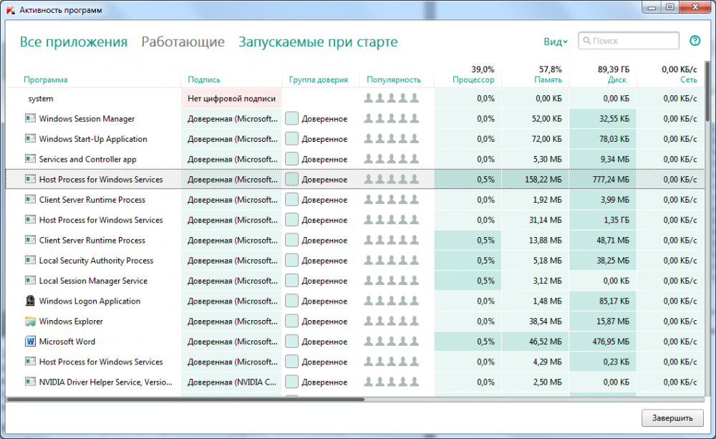716x439 pixels.
Task: Sort by the Память column header
Action: coord(548,79)
